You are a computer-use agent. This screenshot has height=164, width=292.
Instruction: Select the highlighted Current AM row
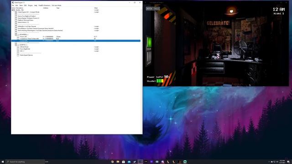(76, 41)
